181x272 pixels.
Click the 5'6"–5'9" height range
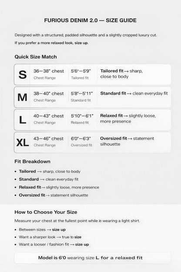click(81, 71)
